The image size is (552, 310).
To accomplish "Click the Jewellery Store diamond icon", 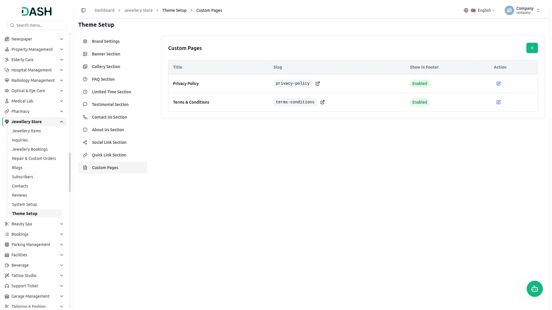I will 7,122.
